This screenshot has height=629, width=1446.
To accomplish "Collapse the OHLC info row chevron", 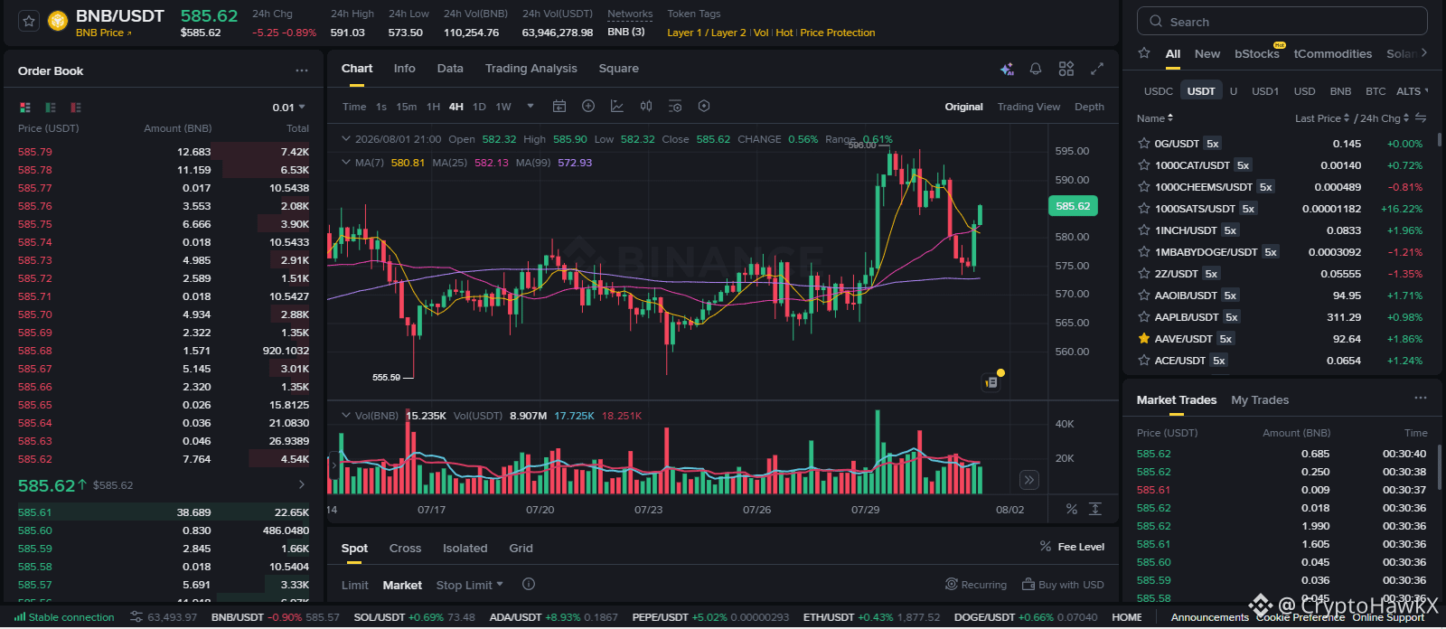I will [345, 139].
